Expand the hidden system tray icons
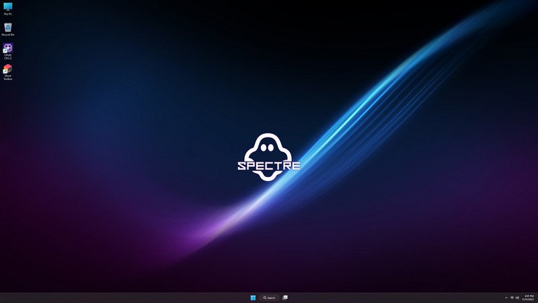This screenshot has height=303, width=538. [x=506, y=298]
